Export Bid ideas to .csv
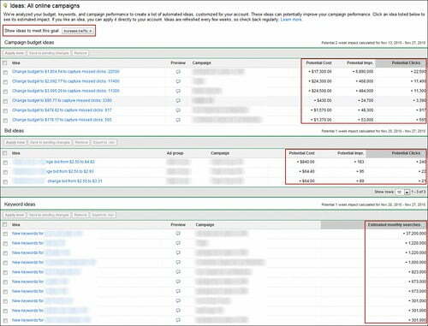 [104, 142]
